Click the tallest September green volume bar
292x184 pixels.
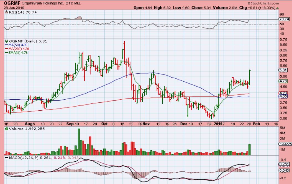coord(79,142)
